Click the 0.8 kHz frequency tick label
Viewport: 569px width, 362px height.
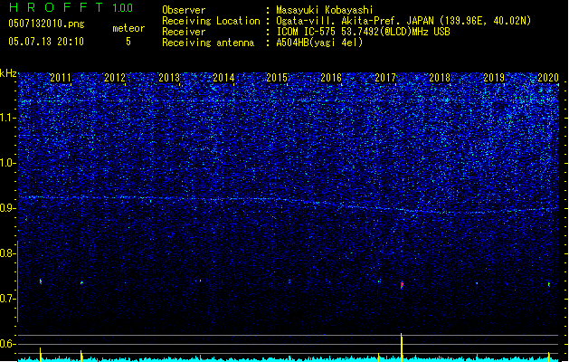click(x=7, y=253)
